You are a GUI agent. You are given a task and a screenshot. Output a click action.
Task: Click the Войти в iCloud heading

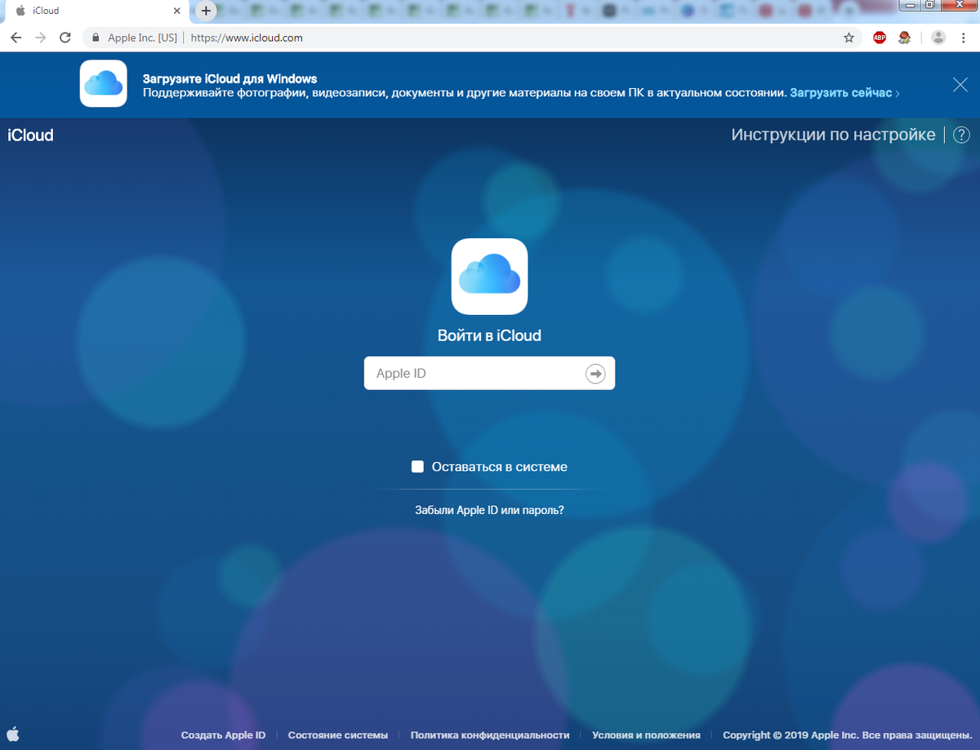[489, 335]
